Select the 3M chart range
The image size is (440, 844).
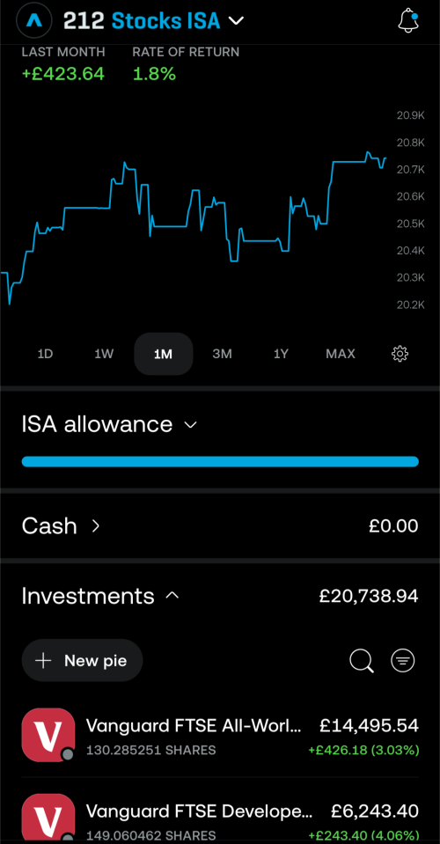pyautogui.click(x=222, y=354)
